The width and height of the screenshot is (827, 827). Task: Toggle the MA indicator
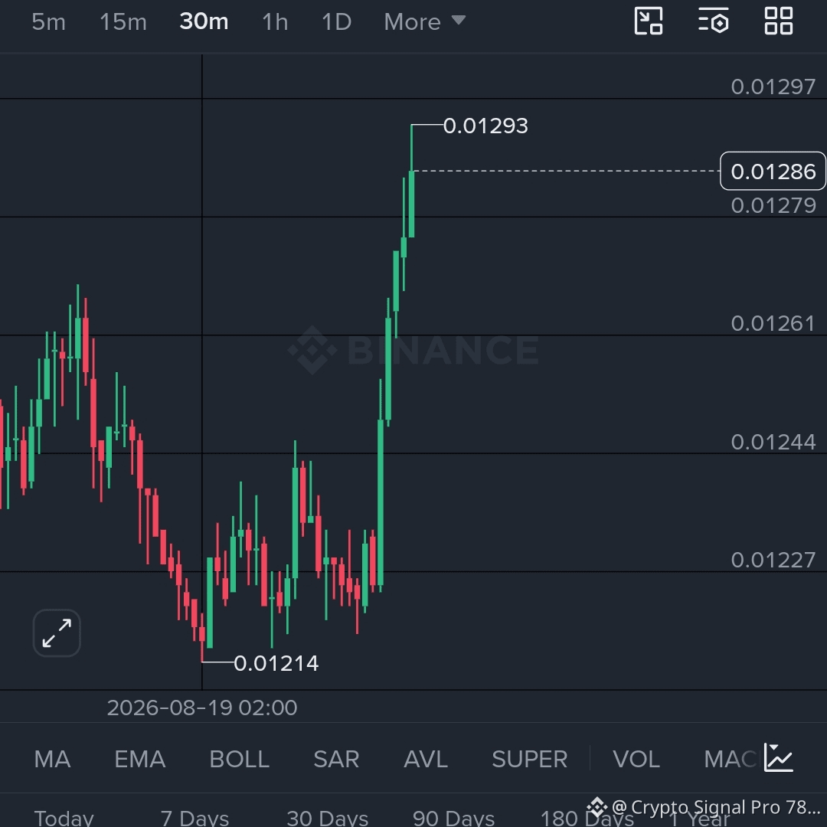click(52, 760)
